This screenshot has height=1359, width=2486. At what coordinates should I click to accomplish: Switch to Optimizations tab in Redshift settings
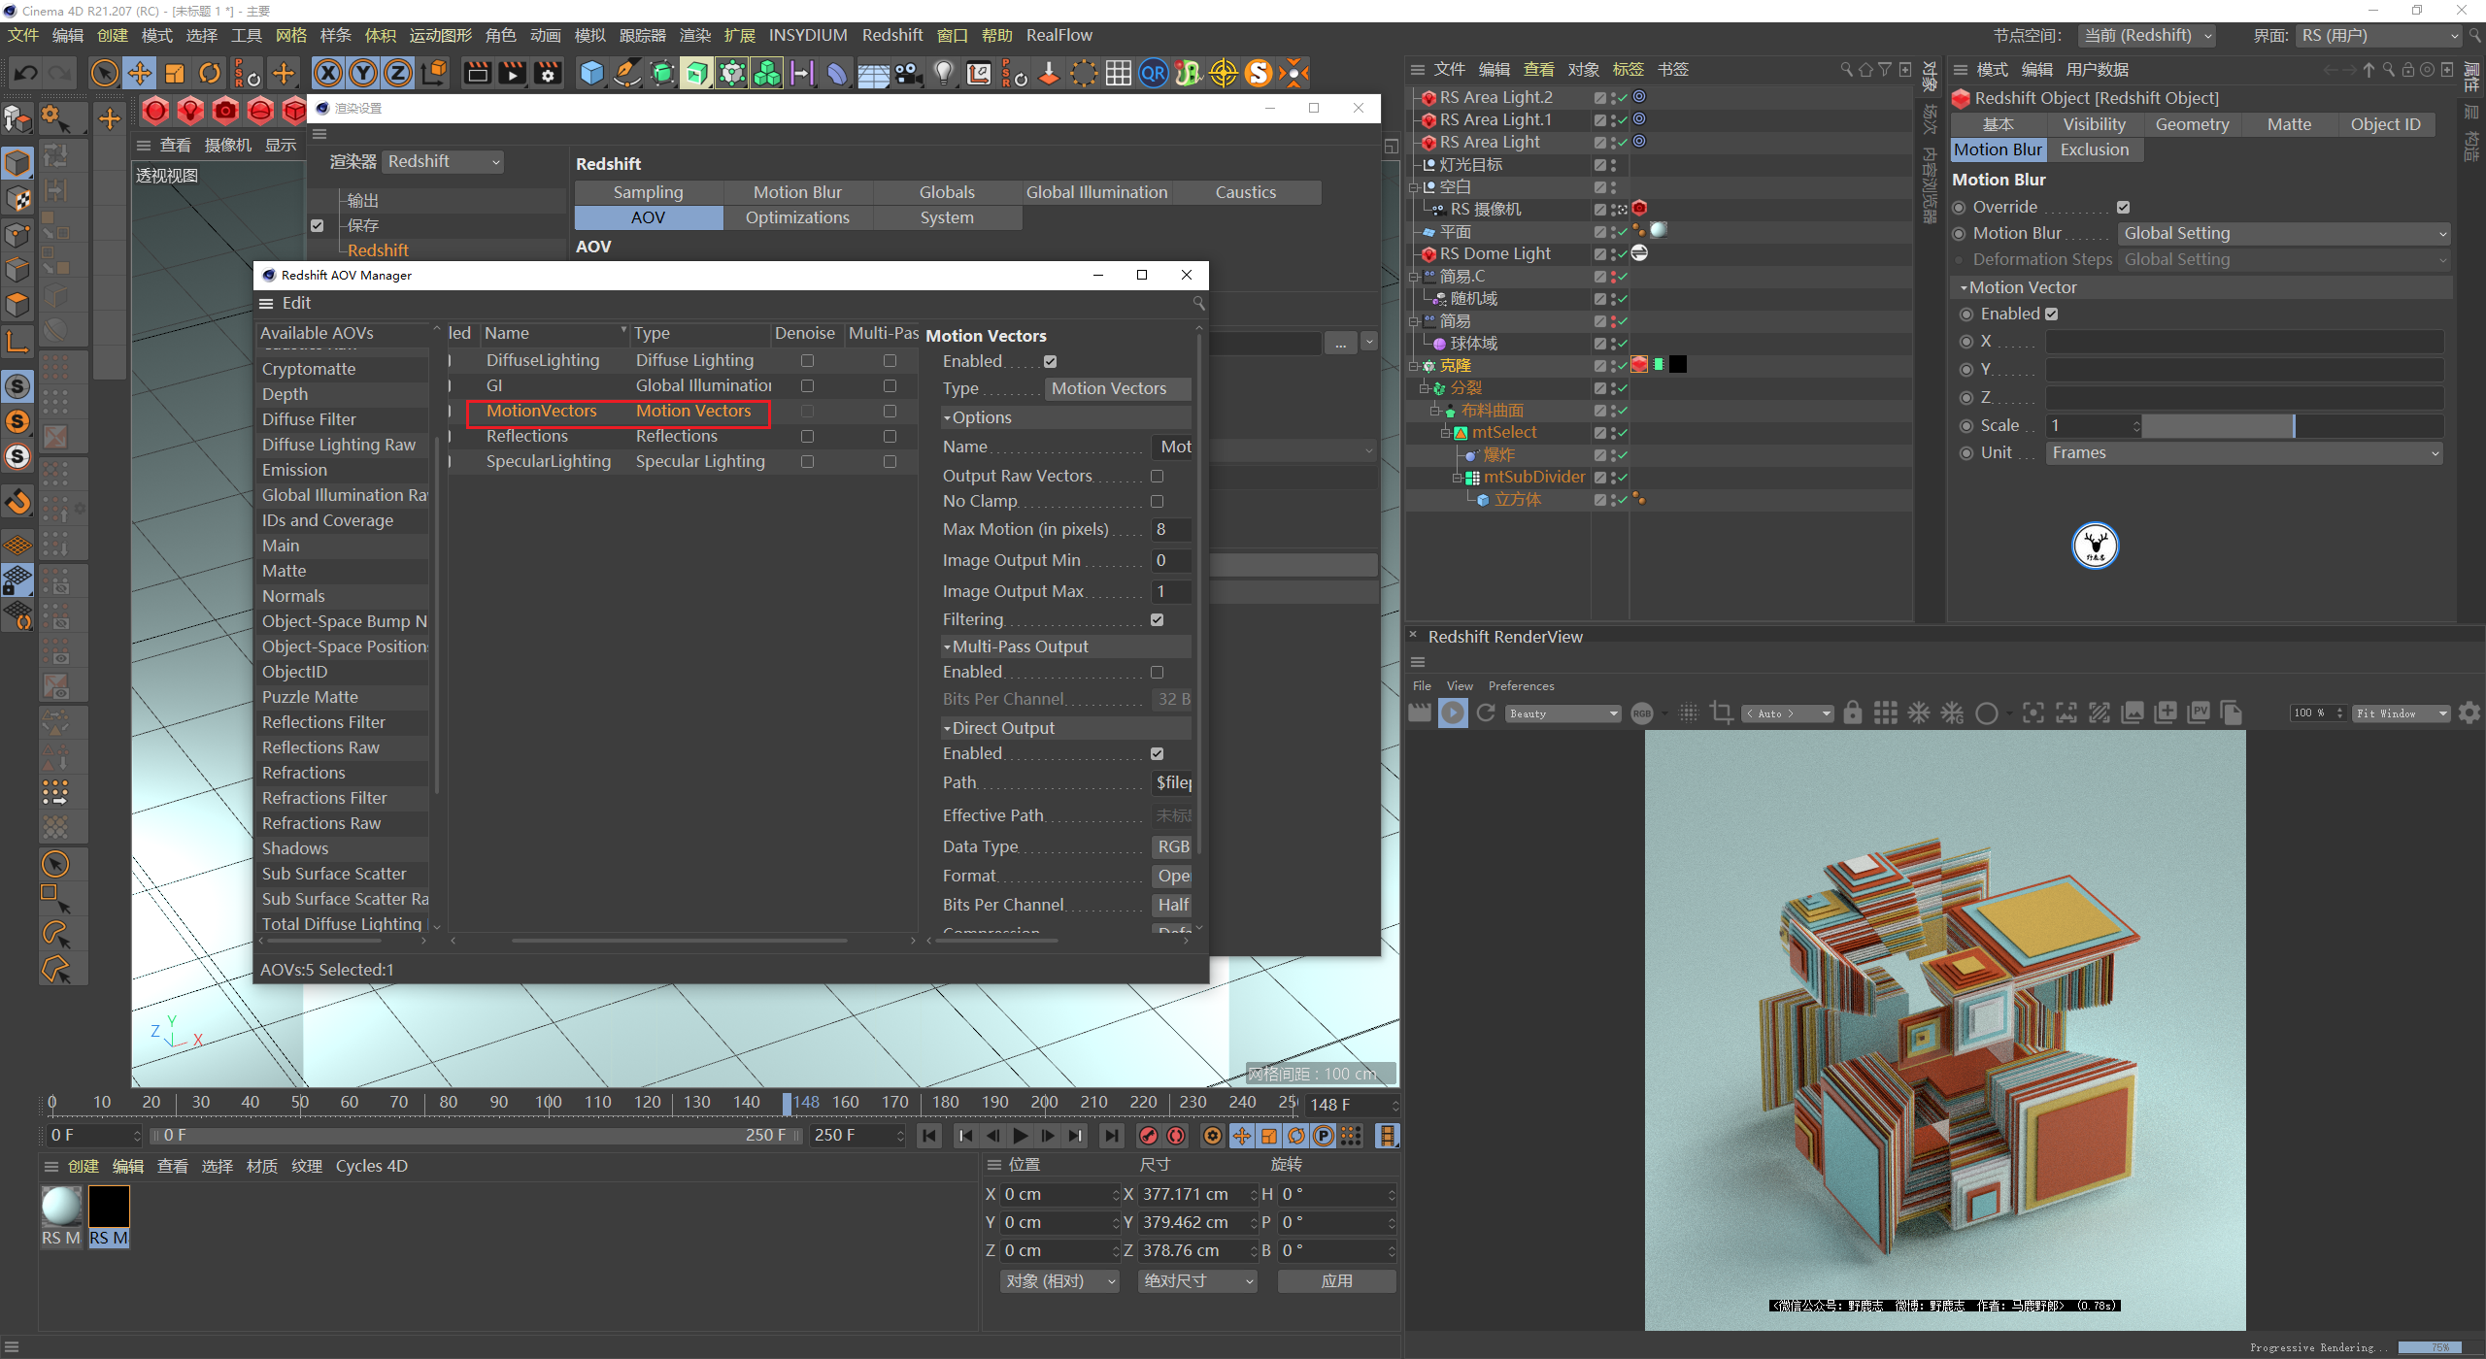[796, 217]
